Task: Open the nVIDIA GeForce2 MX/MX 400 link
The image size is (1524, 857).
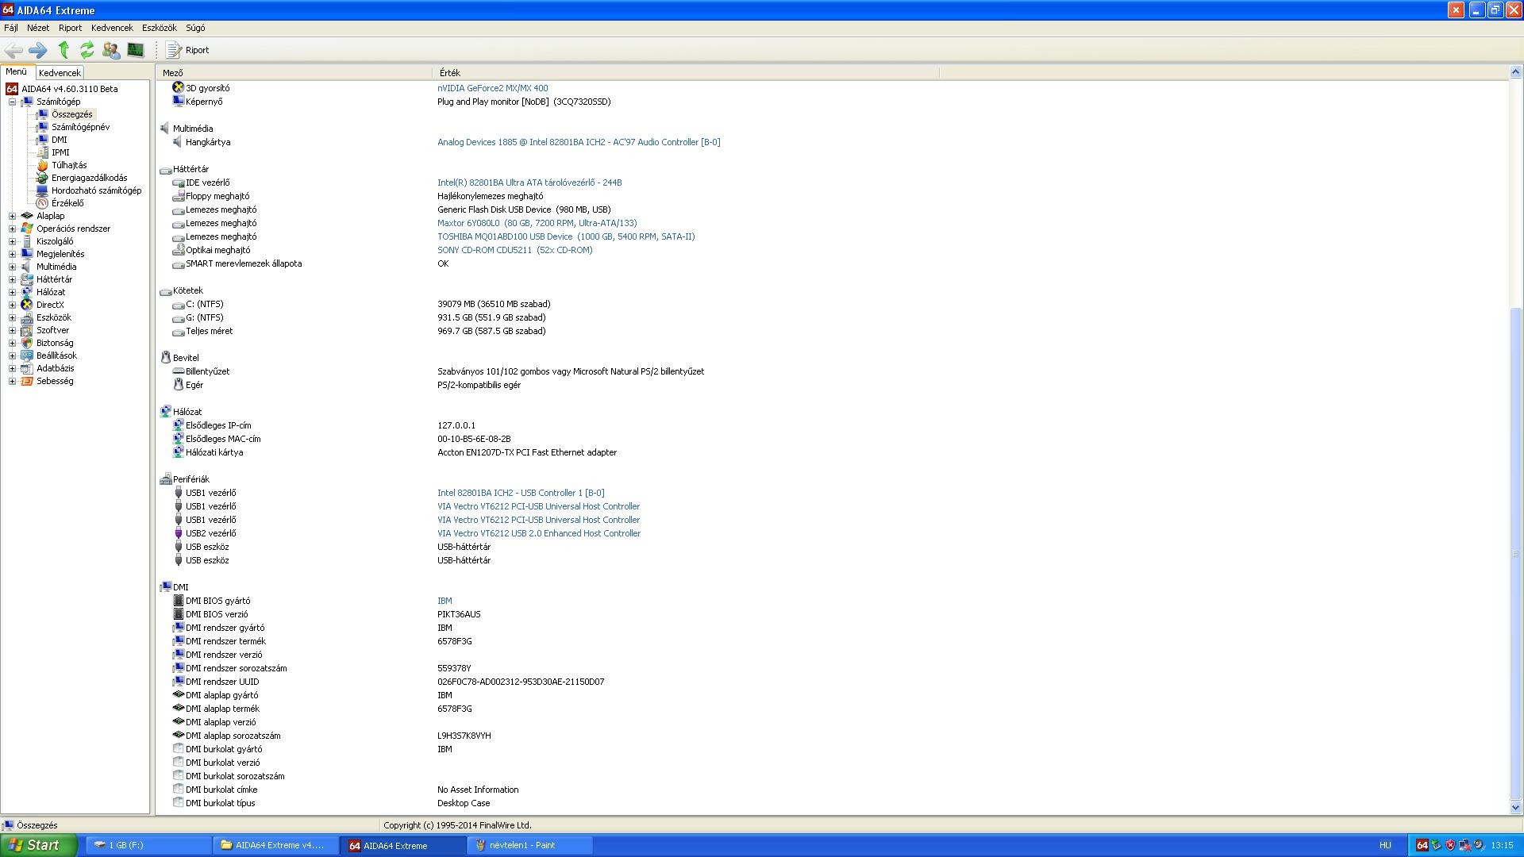Action: click(492, 88)
